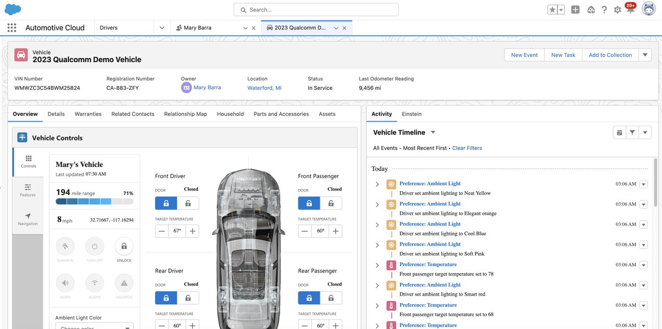Viewport: 662px width, 329px height.
Task: Open the Parts and Accessories tab
Action: 281,114
